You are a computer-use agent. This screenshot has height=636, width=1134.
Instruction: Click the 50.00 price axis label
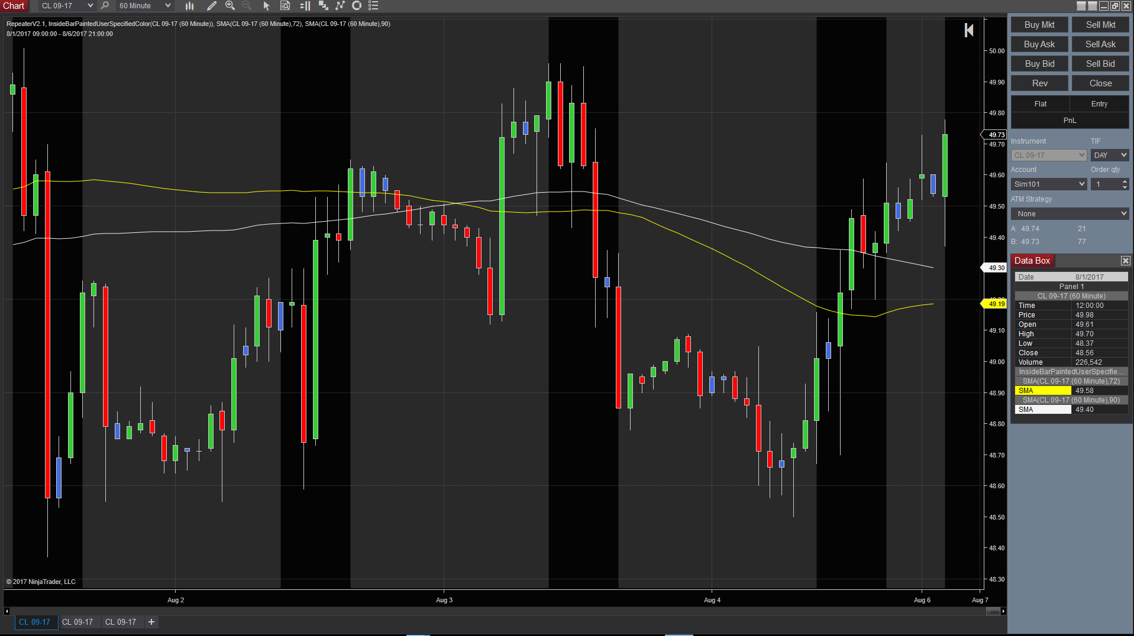pyautogui.click(x=997, y=51)
